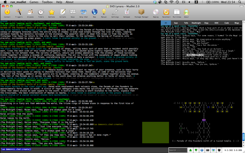Click the user name Eli in menu bar
The width and height of the screenshot is (245, 153).
coord(184,2)
